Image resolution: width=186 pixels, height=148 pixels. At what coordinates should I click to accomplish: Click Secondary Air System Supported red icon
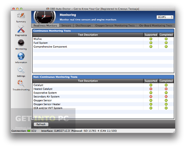(x=151, y=97)
